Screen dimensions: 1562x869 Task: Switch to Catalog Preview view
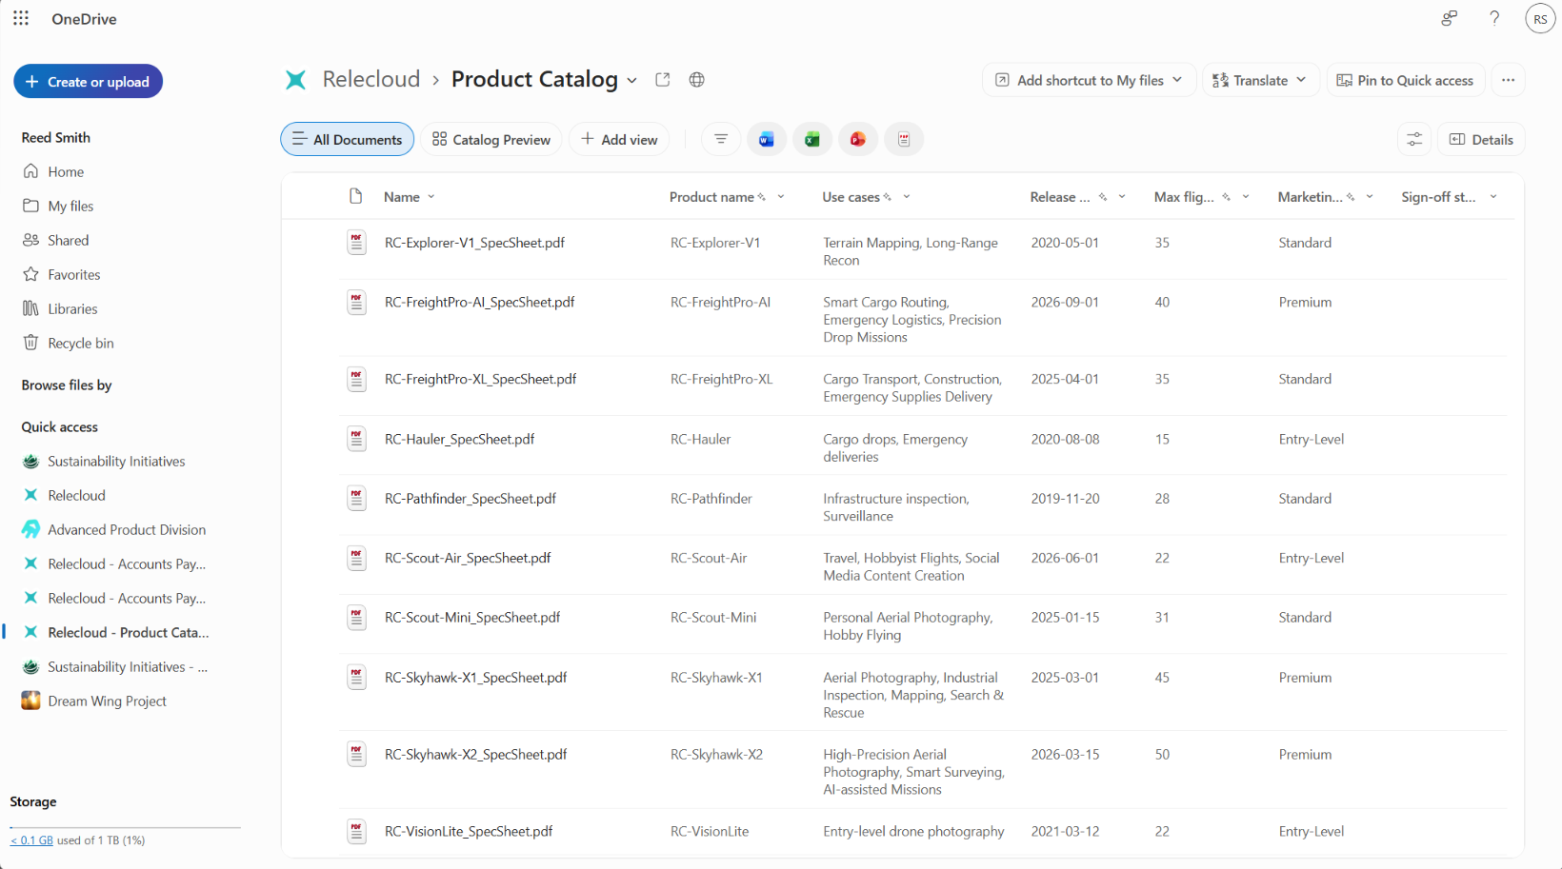[x=491, y=140]
